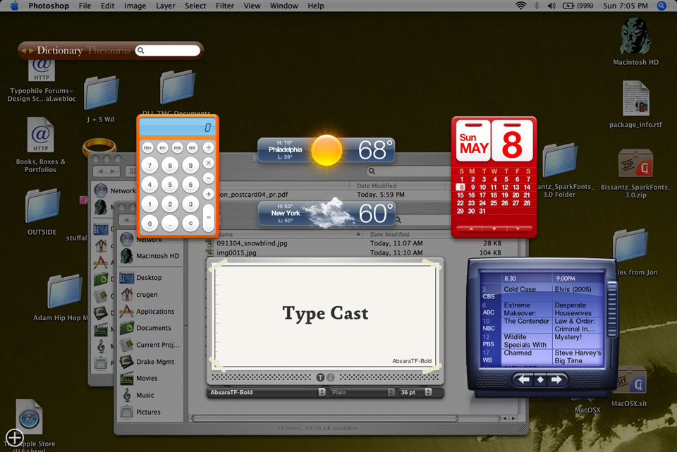
Task: Click the Macintosh HD drive icon on desktop
Action: click(635, 37)
